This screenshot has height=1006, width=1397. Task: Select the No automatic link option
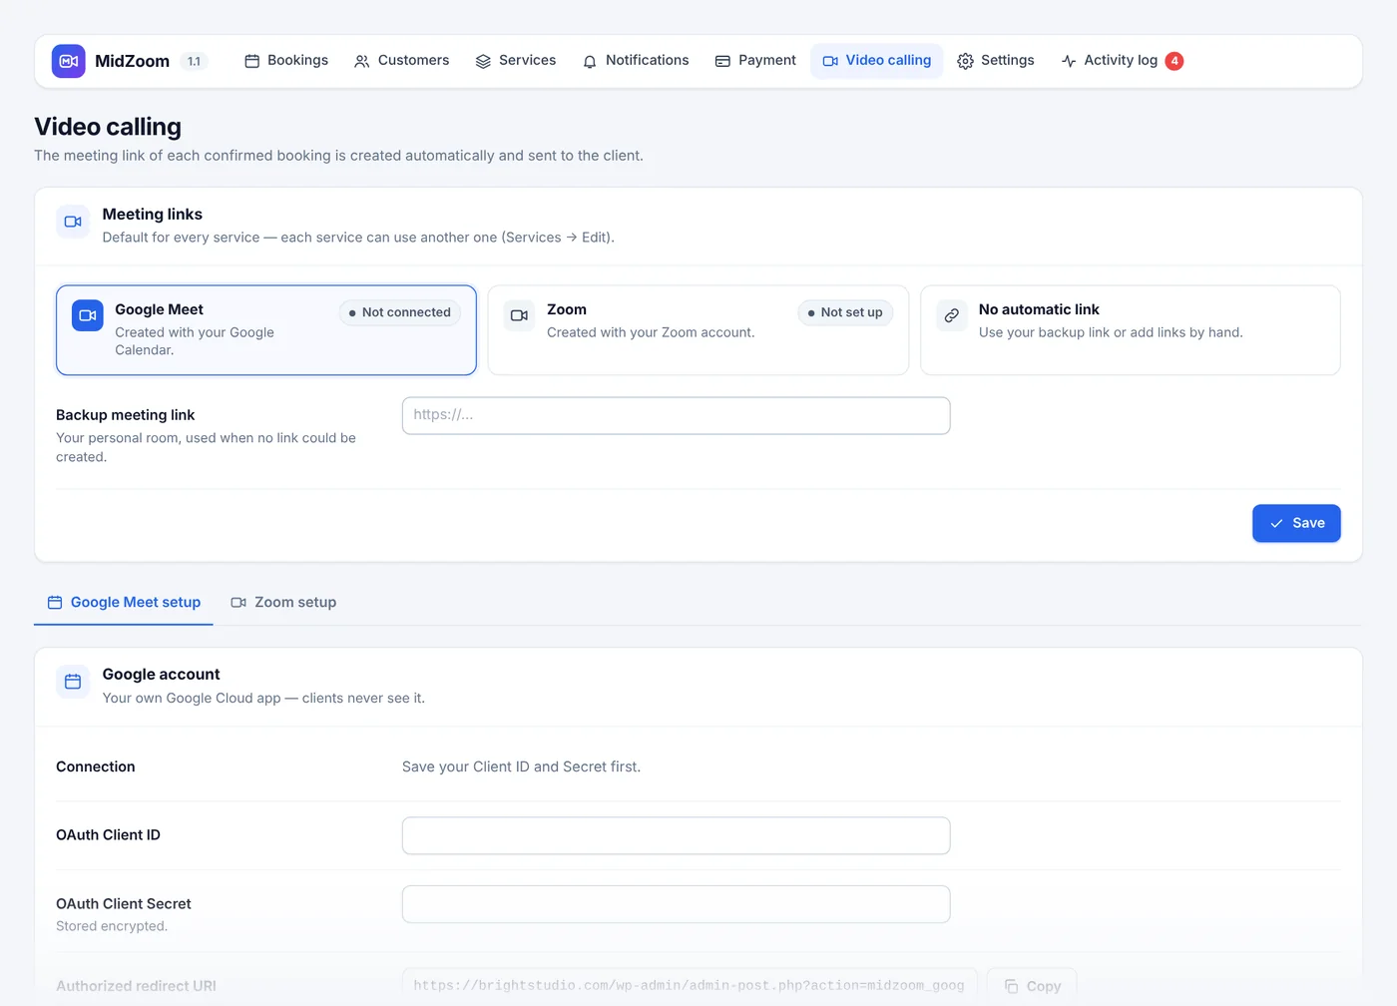pos(1131,330)
